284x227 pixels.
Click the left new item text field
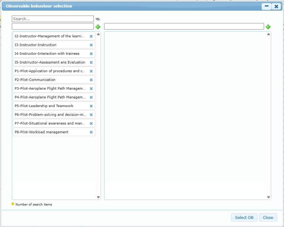pos(53,26)
